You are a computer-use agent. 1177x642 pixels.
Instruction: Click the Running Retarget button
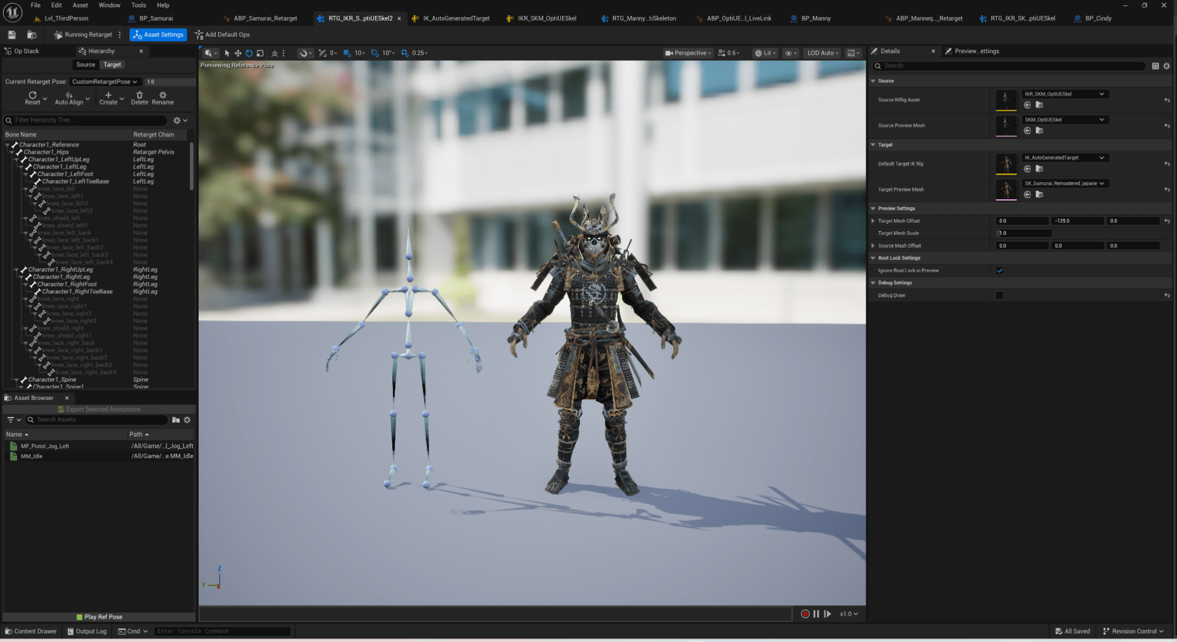83,35
